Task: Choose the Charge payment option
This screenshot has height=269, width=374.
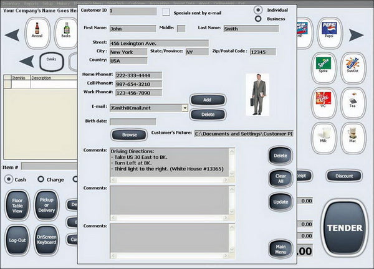Action: (41, 179)
